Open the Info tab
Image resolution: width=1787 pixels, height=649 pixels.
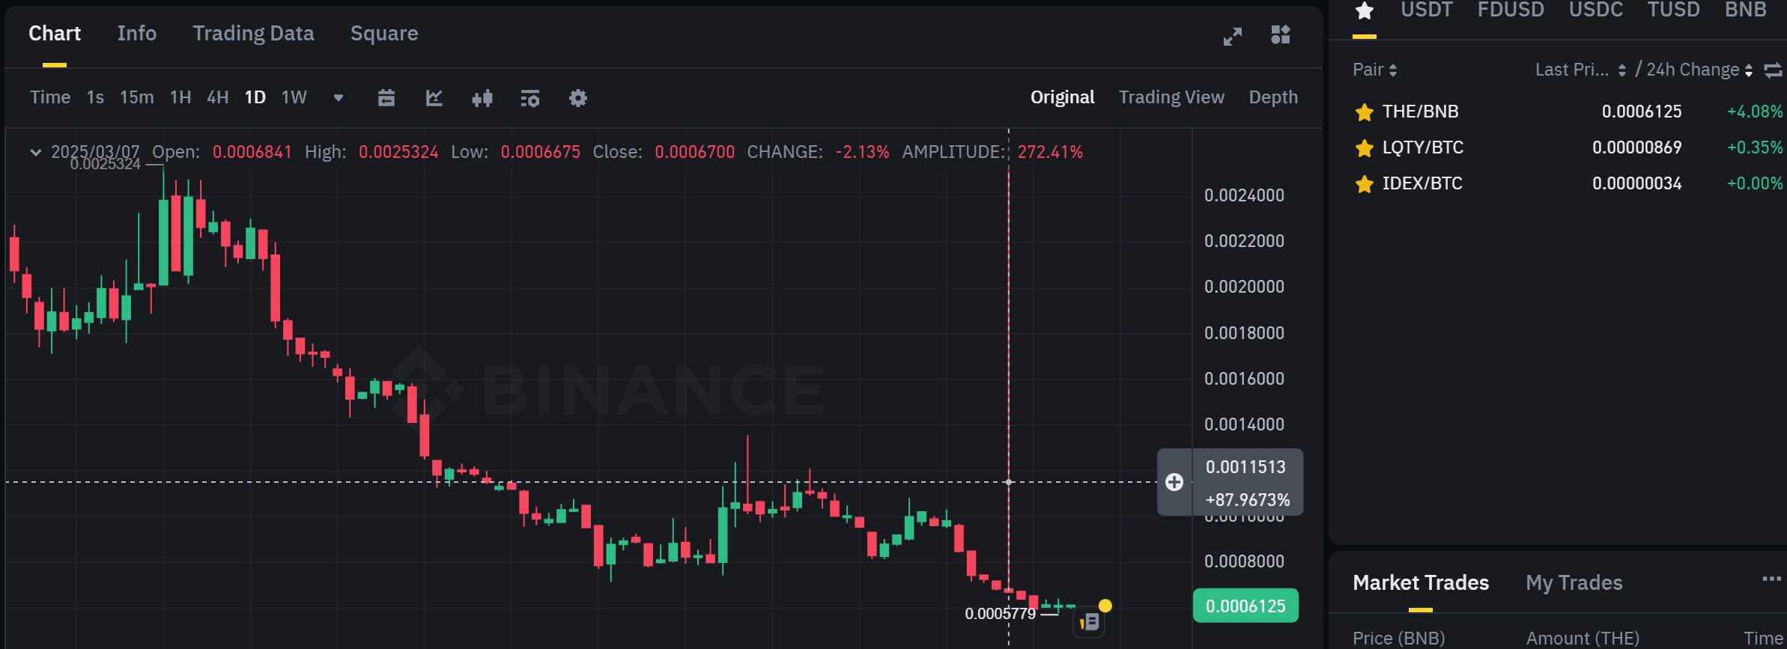137,34
